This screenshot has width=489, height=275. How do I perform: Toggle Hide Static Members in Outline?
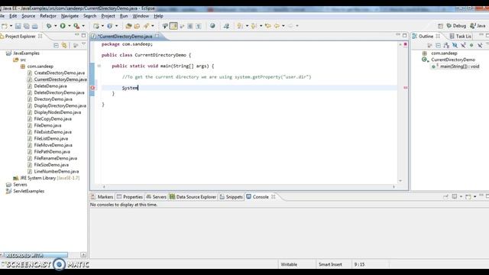coord(463,46)
